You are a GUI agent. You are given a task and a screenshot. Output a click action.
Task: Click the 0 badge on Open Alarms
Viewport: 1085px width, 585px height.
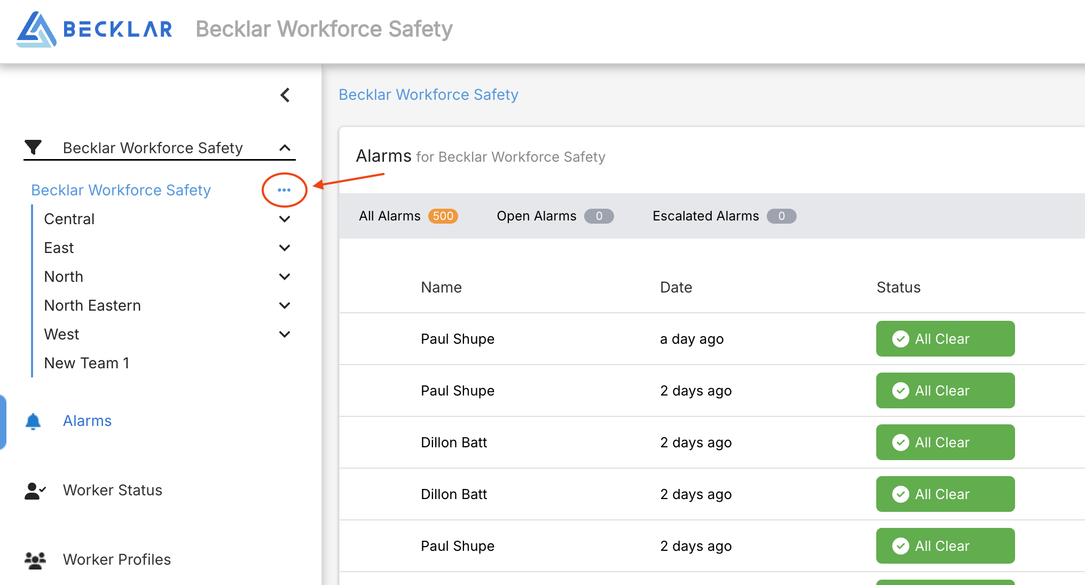point(599,216)
